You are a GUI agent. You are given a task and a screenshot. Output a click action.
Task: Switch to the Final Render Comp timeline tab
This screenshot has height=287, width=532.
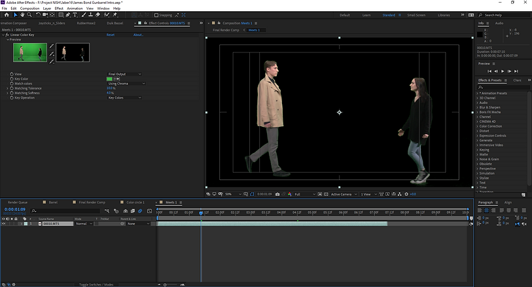pos(92,202)
